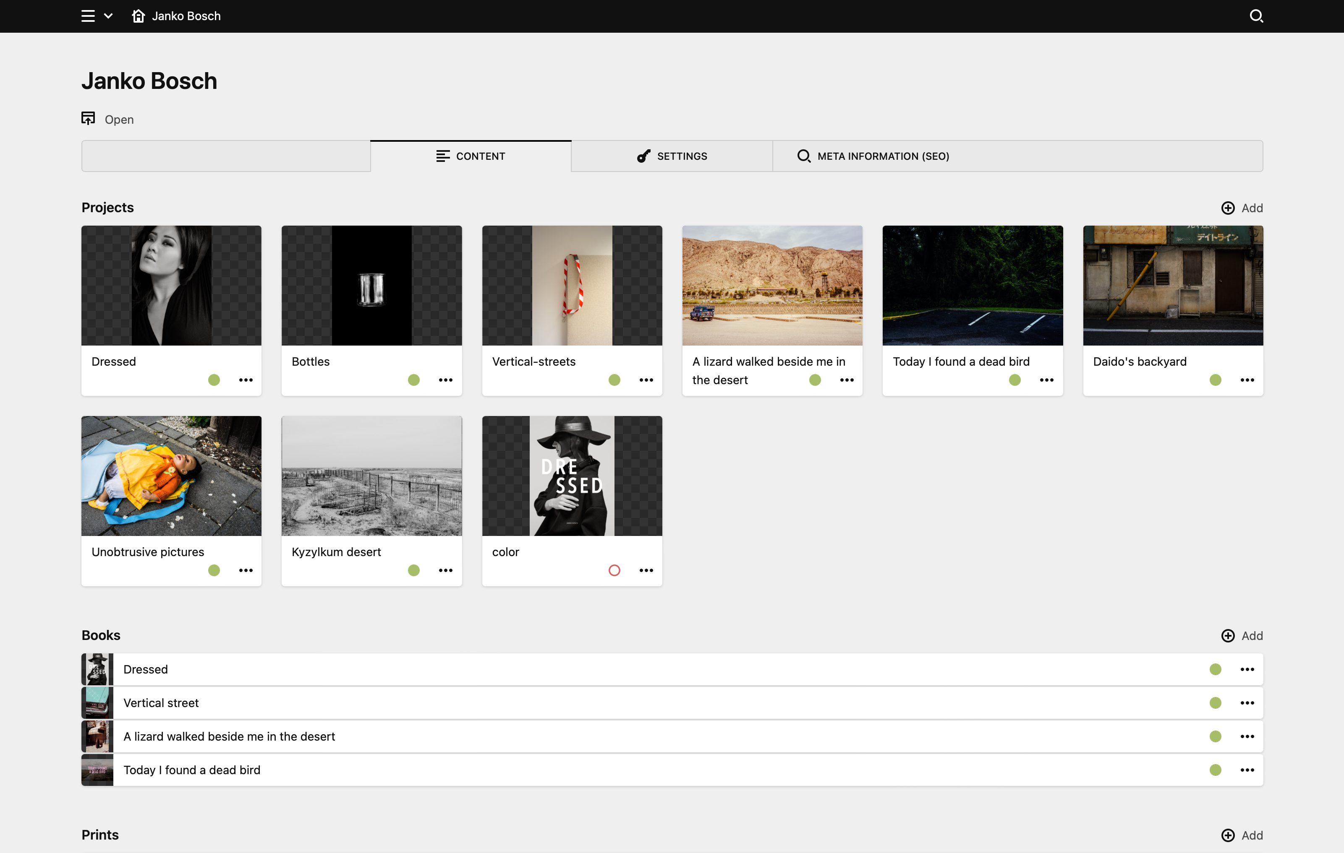Open options for Today I found a dead bird book row
The width and height of the screenshot is (1344, 853).
click(x=1247, y=770)
